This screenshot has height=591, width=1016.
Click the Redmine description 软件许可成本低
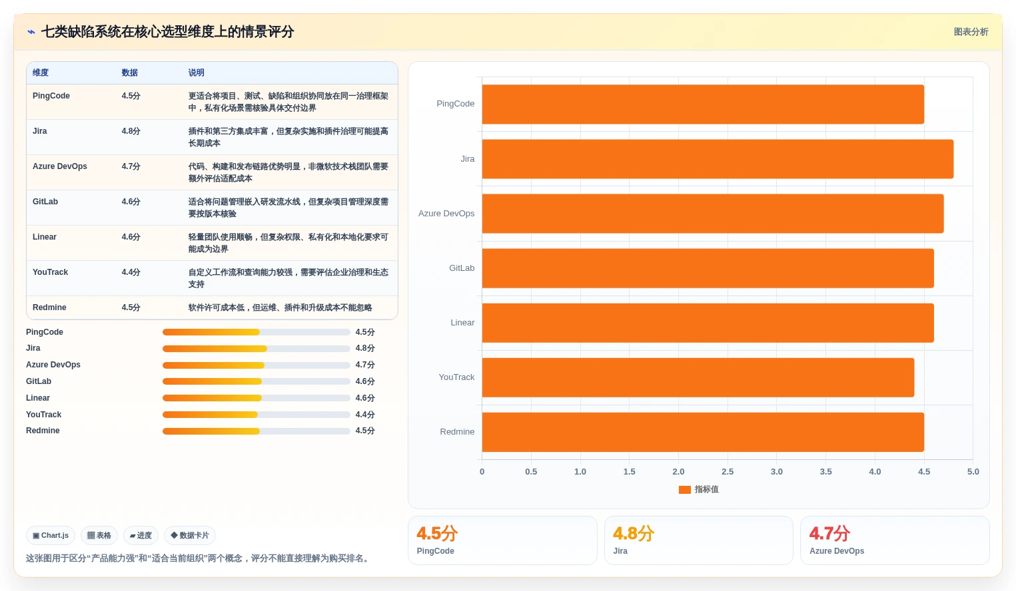coord(280,307)
